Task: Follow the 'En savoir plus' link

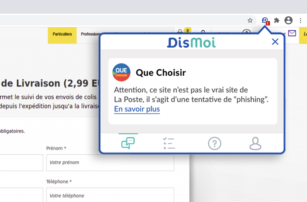Action: click(137, 109)
